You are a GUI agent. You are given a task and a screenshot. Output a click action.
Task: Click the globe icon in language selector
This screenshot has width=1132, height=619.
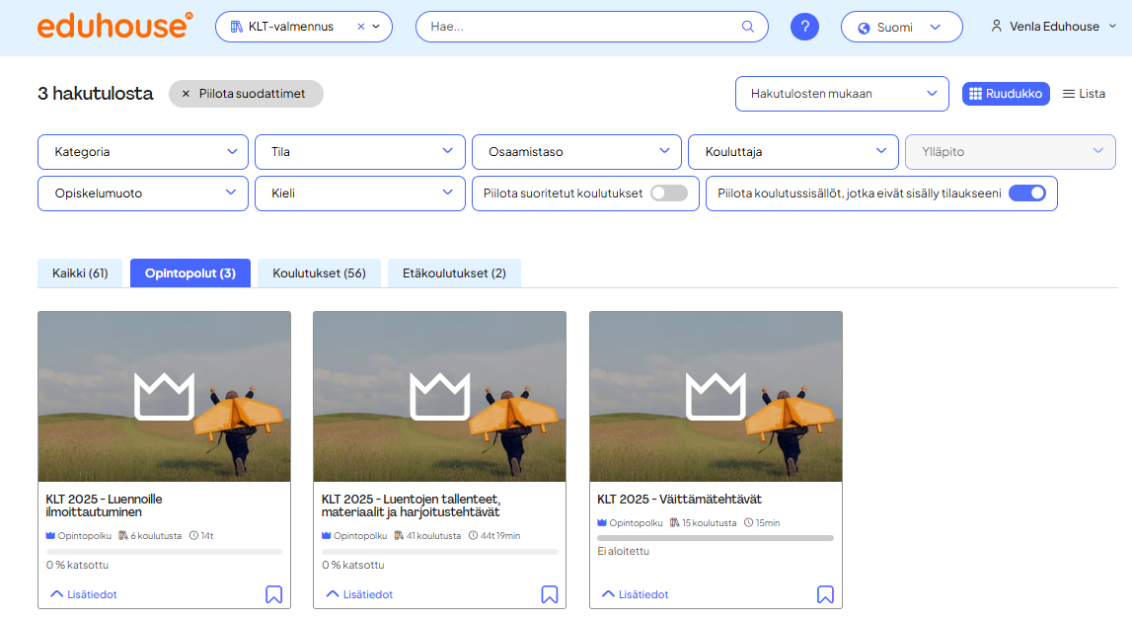click(x=864, y=29)
